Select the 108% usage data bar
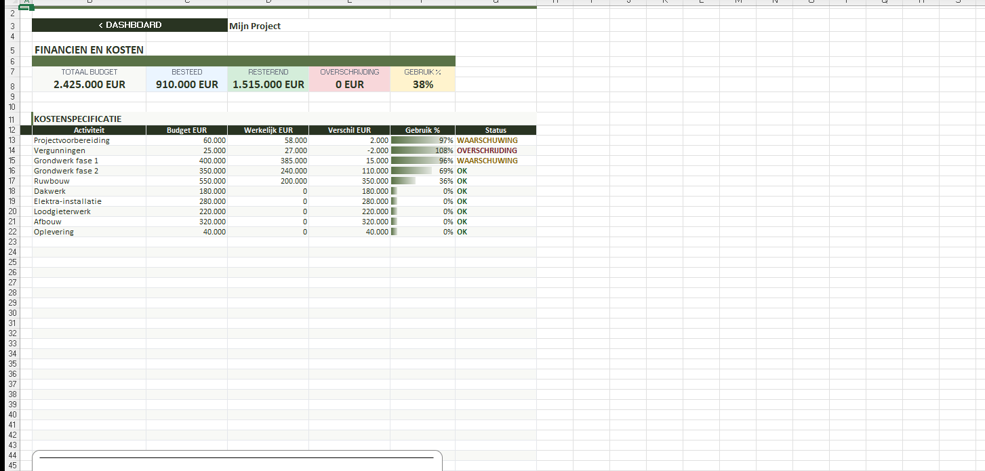 point(422,150)
